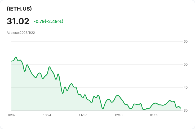Click the chart line's highest peak in early October

16,57
